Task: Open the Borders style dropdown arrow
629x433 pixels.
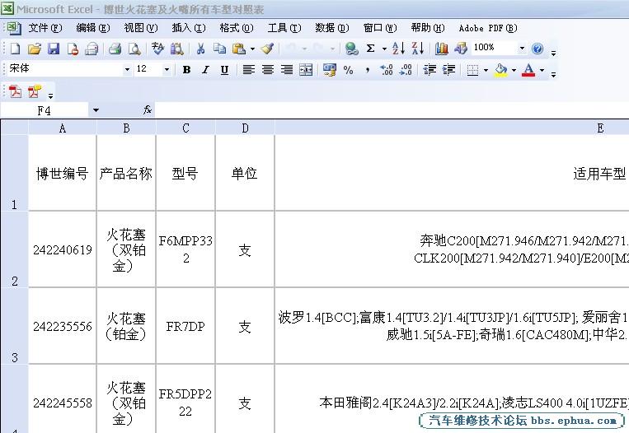Action: pos(486,70)
